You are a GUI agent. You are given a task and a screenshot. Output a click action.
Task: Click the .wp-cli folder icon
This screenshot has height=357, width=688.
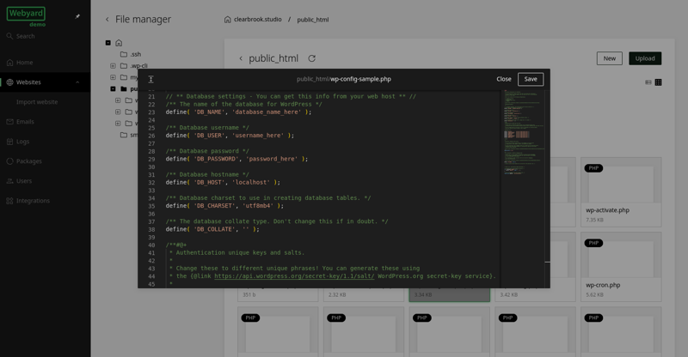point(124,66)
